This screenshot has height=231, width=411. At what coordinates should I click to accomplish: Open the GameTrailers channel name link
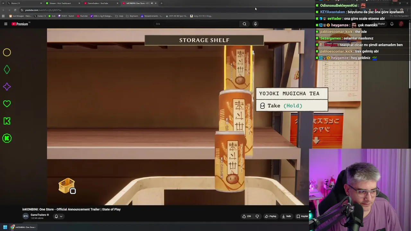click(38, 215)
